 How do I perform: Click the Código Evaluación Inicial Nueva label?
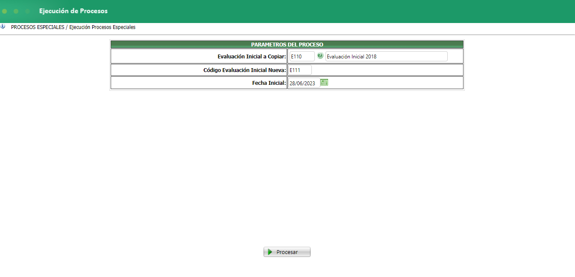(x=245, y=70)
